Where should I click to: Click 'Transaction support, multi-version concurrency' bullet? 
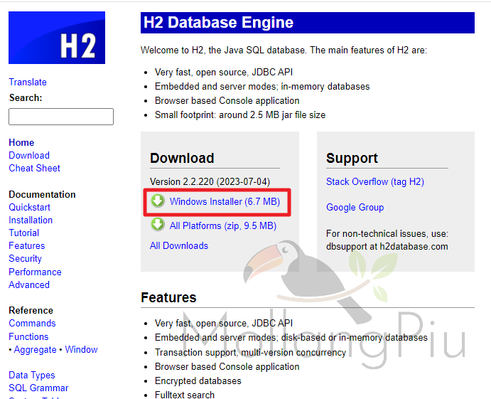pos(250,352)
